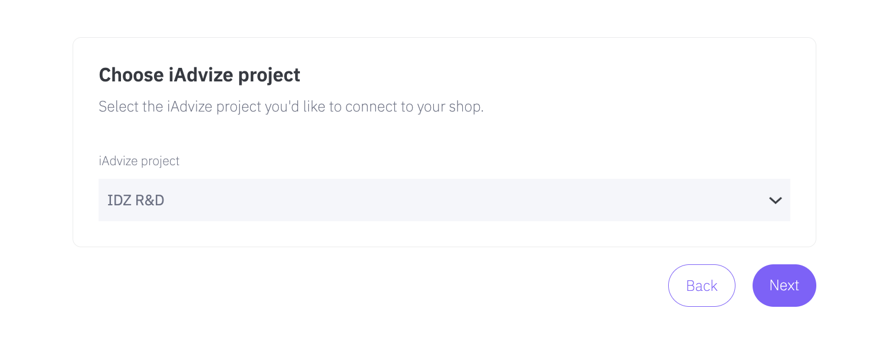
Task: Click the chevron arrow in project dropdown
Action: click(775, 201)
